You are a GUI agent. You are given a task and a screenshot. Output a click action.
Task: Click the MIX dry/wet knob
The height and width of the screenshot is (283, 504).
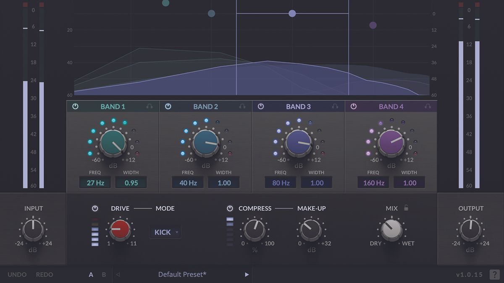[391, 231]
